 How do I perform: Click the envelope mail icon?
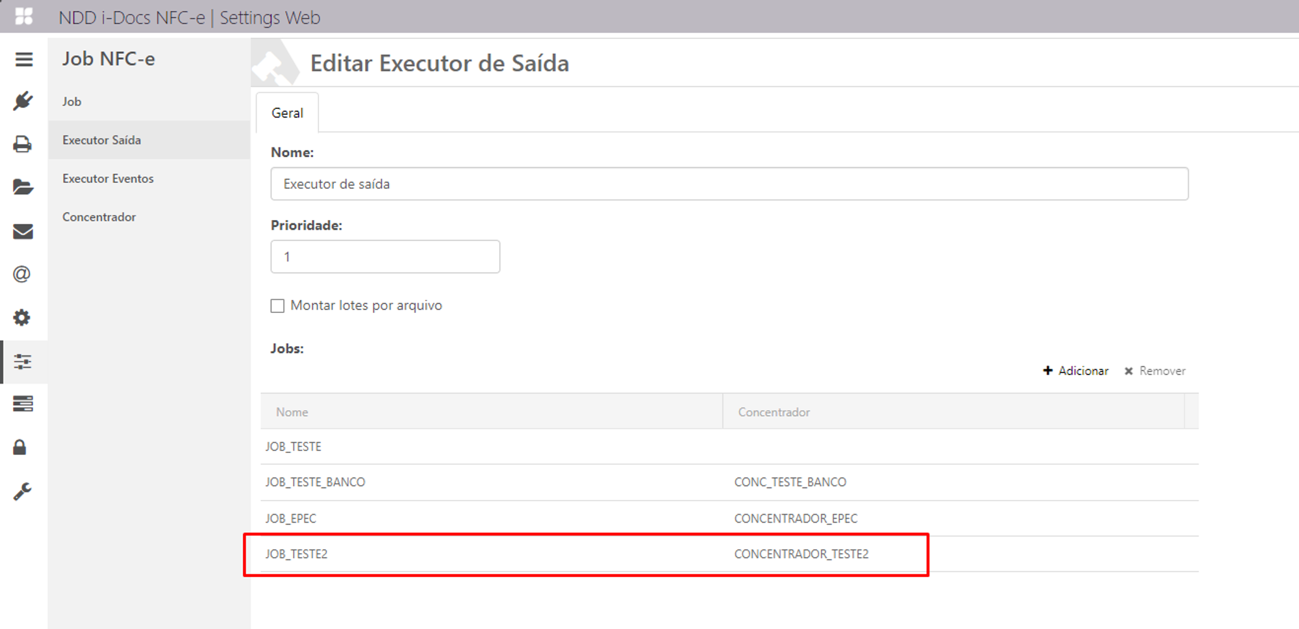(x=23, y=231)
